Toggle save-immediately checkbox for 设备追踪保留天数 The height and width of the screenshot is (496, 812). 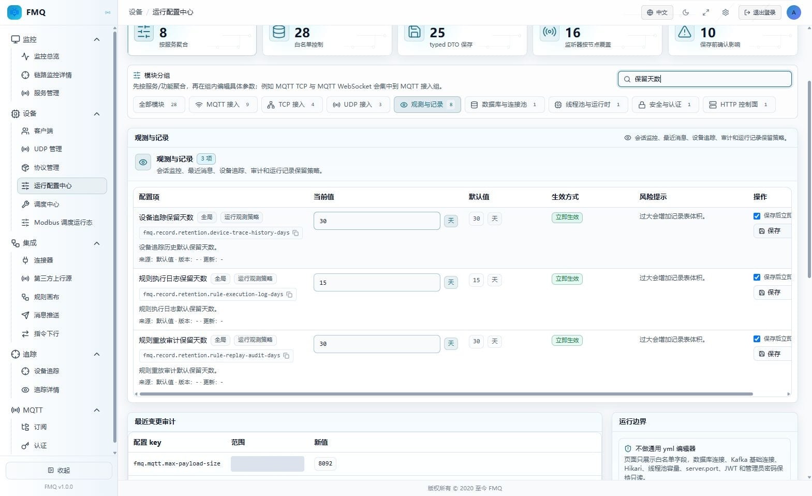pos(757,216)
